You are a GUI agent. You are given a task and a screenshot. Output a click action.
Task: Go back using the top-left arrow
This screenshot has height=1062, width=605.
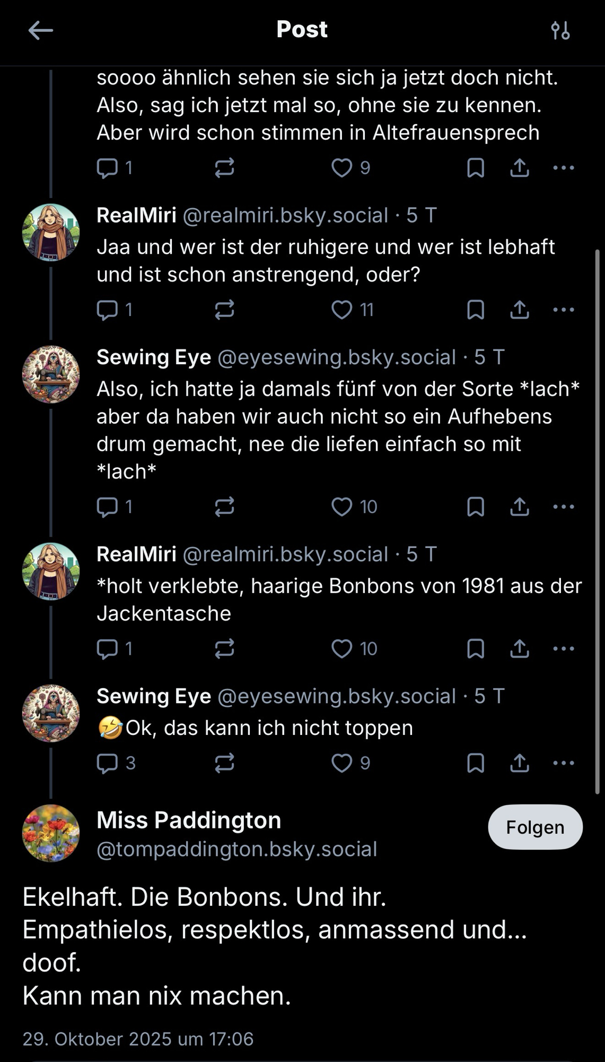pos(40,30)
